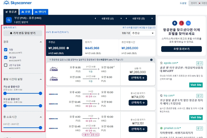Open the 달력/차트 보기 link

10,27
